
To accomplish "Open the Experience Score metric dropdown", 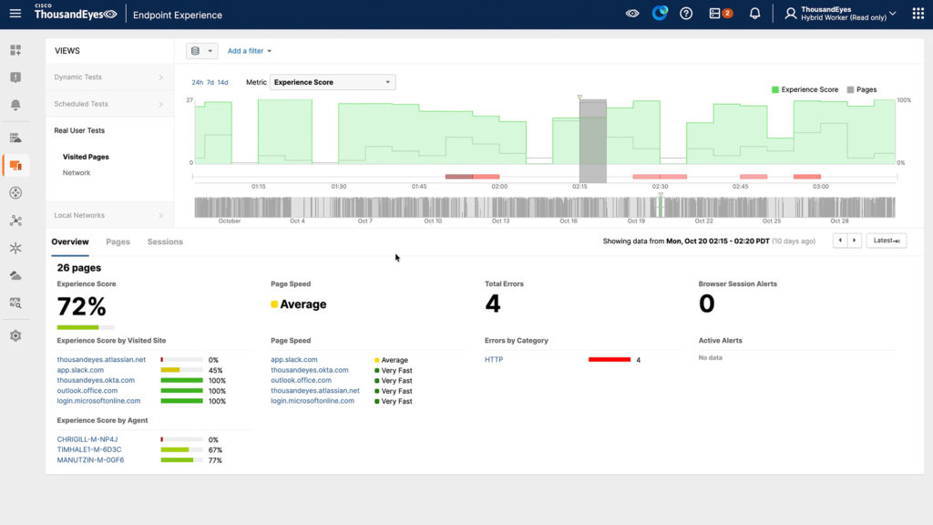I will pos(333,82).
